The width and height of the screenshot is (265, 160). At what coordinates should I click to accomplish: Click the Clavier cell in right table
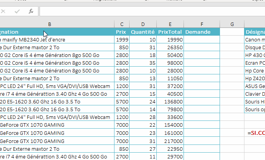(255, 94)
